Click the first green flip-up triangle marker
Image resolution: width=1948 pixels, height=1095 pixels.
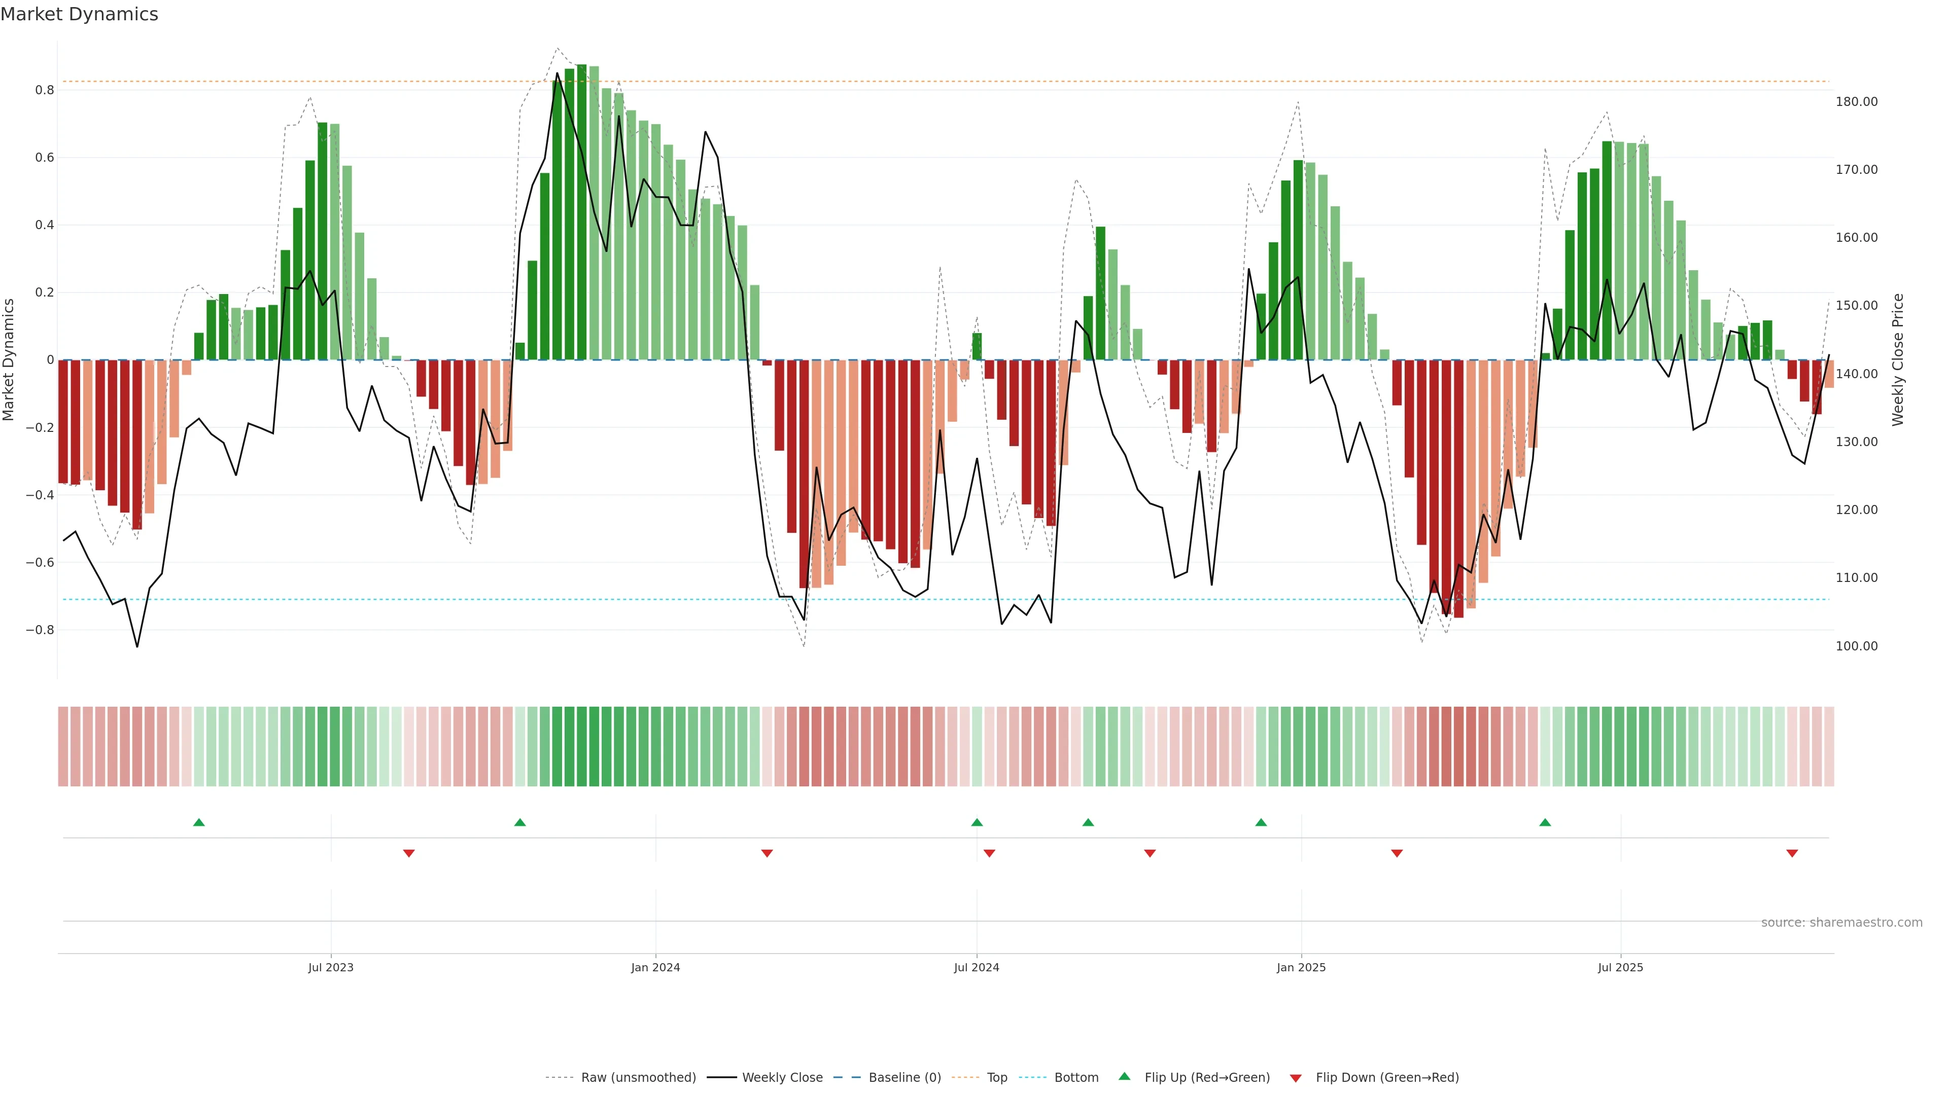point(199,822)
